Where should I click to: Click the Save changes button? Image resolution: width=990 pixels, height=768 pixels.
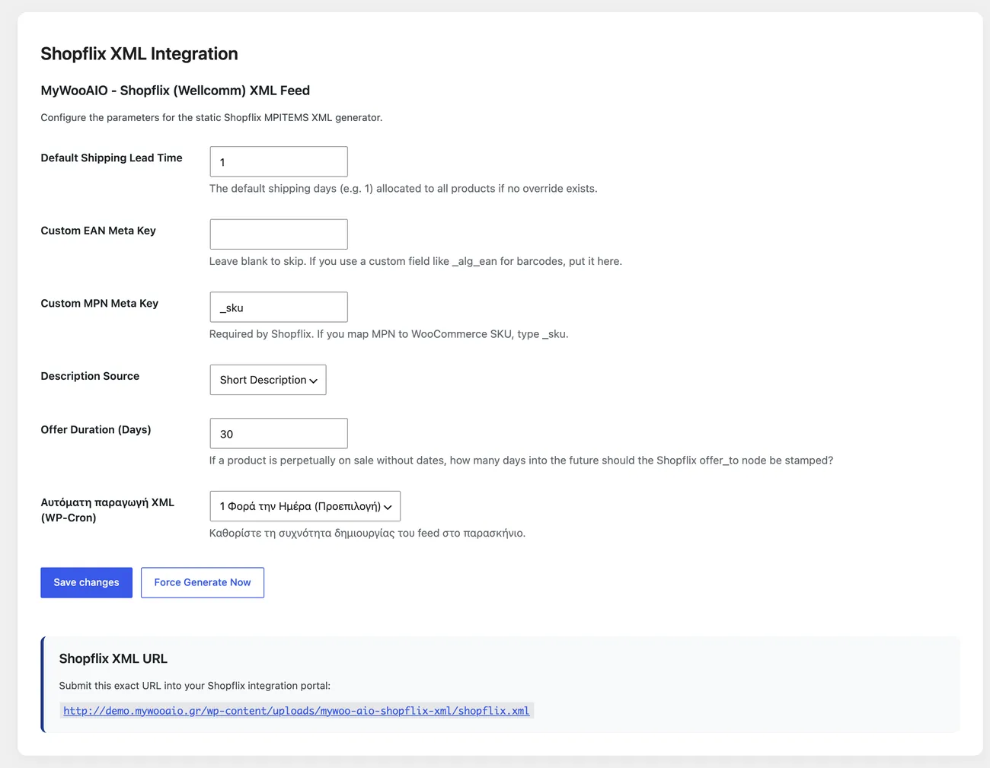(x=86, y=582)
